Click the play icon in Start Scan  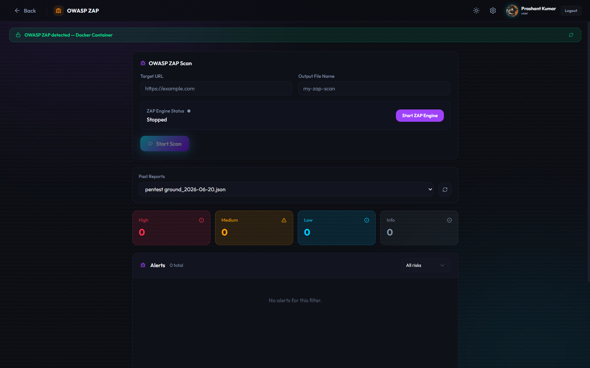(150, 144)
